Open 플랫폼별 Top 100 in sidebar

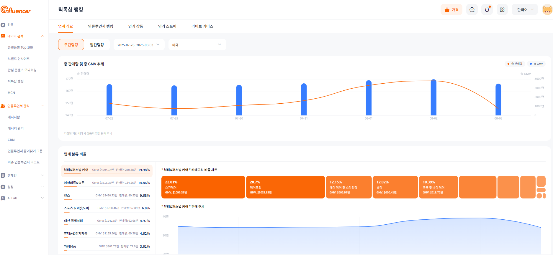click(x=20, y=47)
